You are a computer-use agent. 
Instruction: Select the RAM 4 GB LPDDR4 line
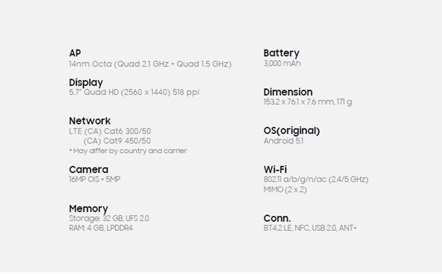pos(101,228)
